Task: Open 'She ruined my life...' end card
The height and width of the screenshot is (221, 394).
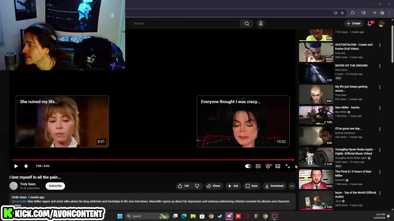Action: tap(62, 122)
